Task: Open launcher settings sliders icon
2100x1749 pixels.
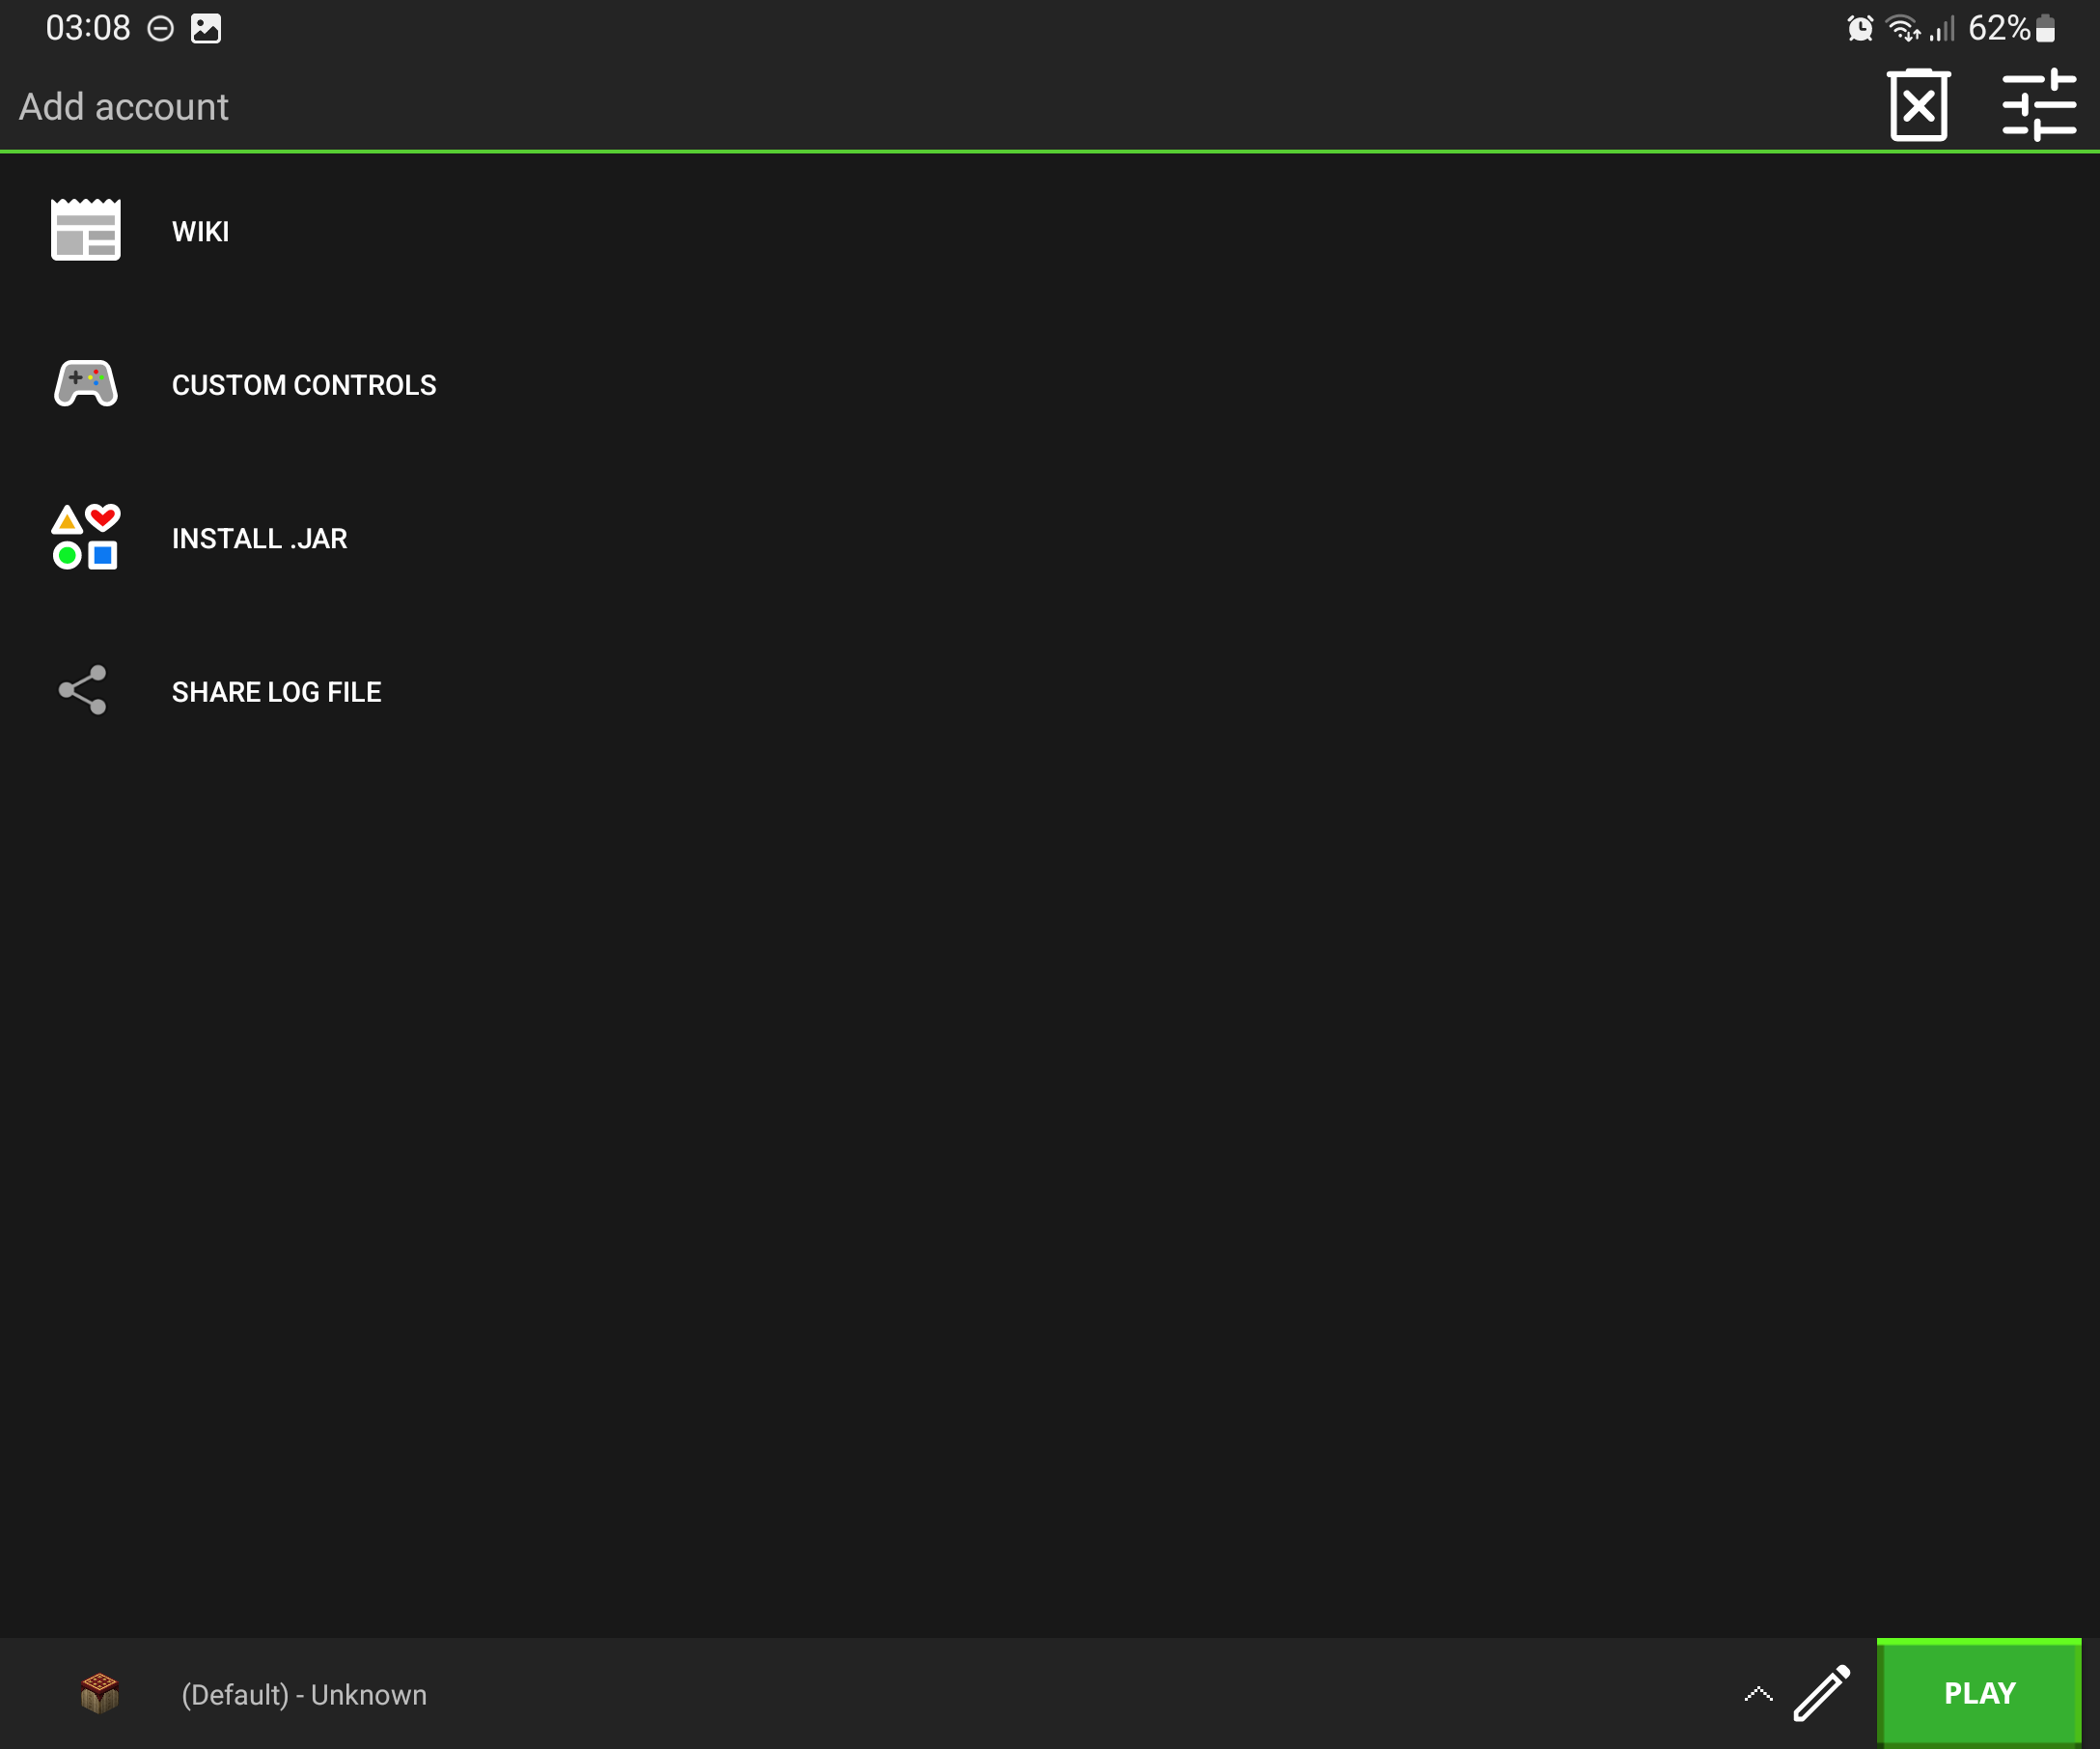Action: (2039, 105)
